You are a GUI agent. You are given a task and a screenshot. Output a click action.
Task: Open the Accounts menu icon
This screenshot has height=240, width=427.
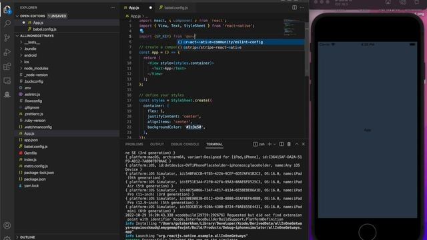tap(7, 225)
